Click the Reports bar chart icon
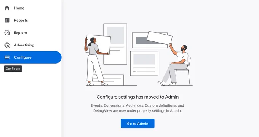Screen dimensions: 259x137 [x=7, y=20]
